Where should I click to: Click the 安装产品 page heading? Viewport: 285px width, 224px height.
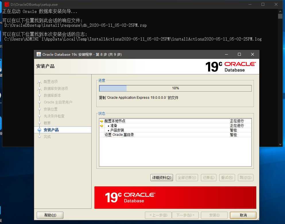pos(45,66)
